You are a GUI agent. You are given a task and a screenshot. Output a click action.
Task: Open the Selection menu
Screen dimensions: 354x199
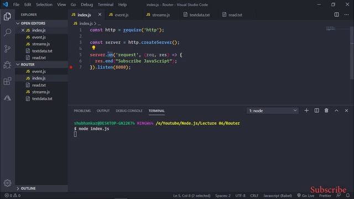pos(44,4)
